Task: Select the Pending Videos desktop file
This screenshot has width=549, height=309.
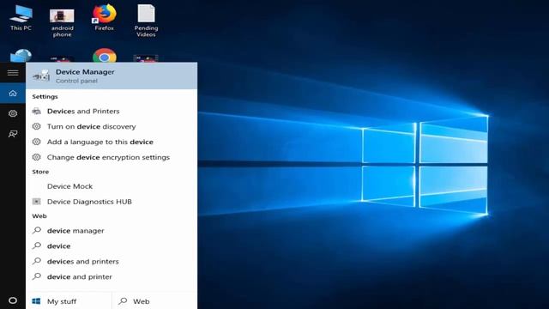Action: click(146, 21)
